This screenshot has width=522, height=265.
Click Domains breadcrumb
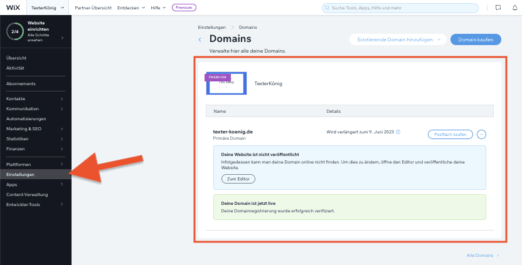(x=248, y=28)
